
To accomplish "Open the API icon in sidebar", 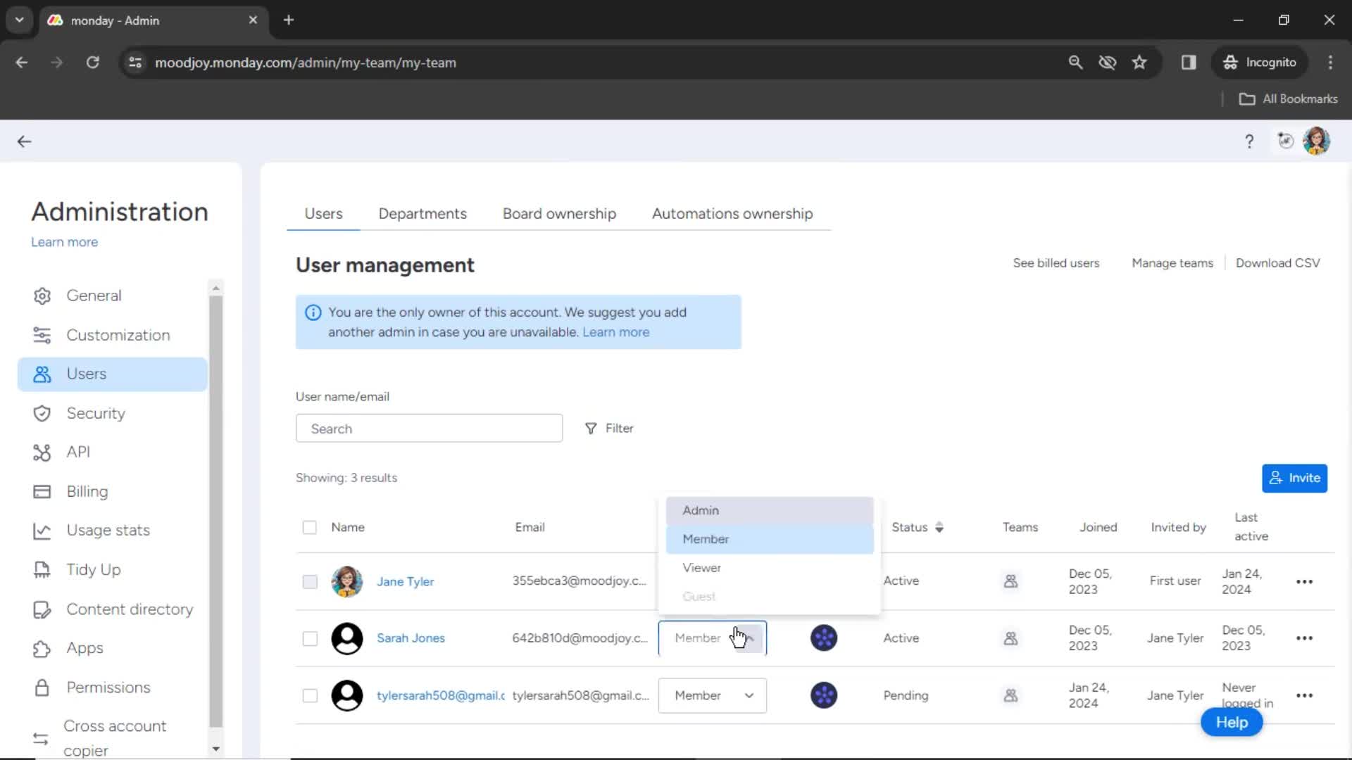I will 42,452.
